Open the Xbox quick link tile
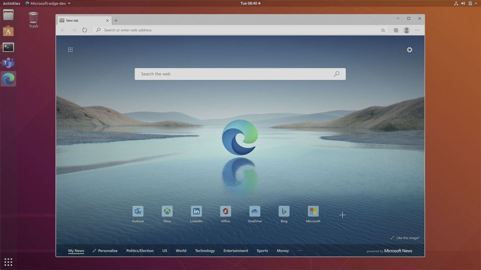The image size is (481, 270). [167, 211]
